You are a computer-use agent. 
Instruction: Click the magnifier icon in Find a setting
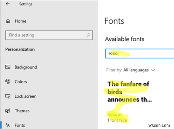(x=88, y=35)
